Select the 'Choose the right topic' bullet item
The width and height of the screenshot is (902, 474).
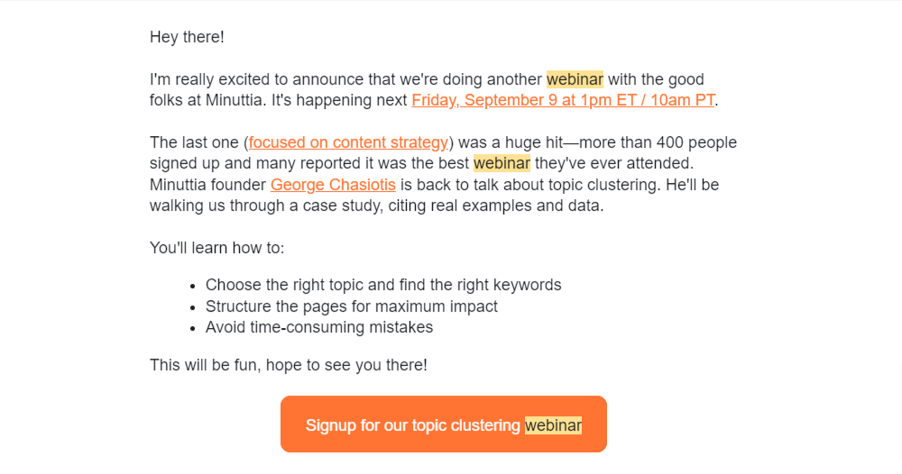pyautogui.click(x=383, y=285)
